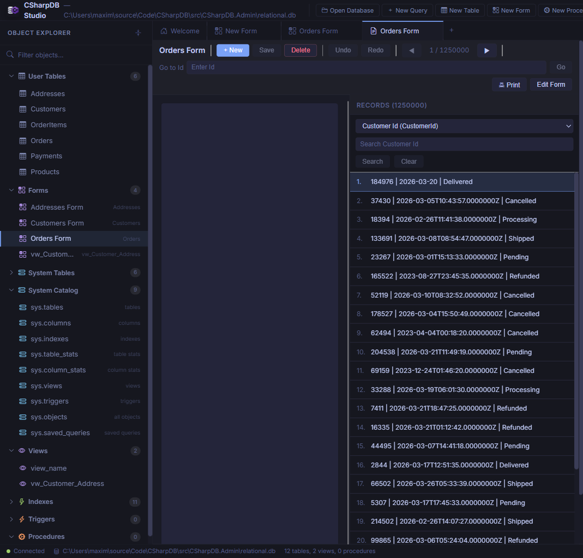583x558 pixels.
Task: Advance to the next record with the forward arrow
Action: [487, 50]
